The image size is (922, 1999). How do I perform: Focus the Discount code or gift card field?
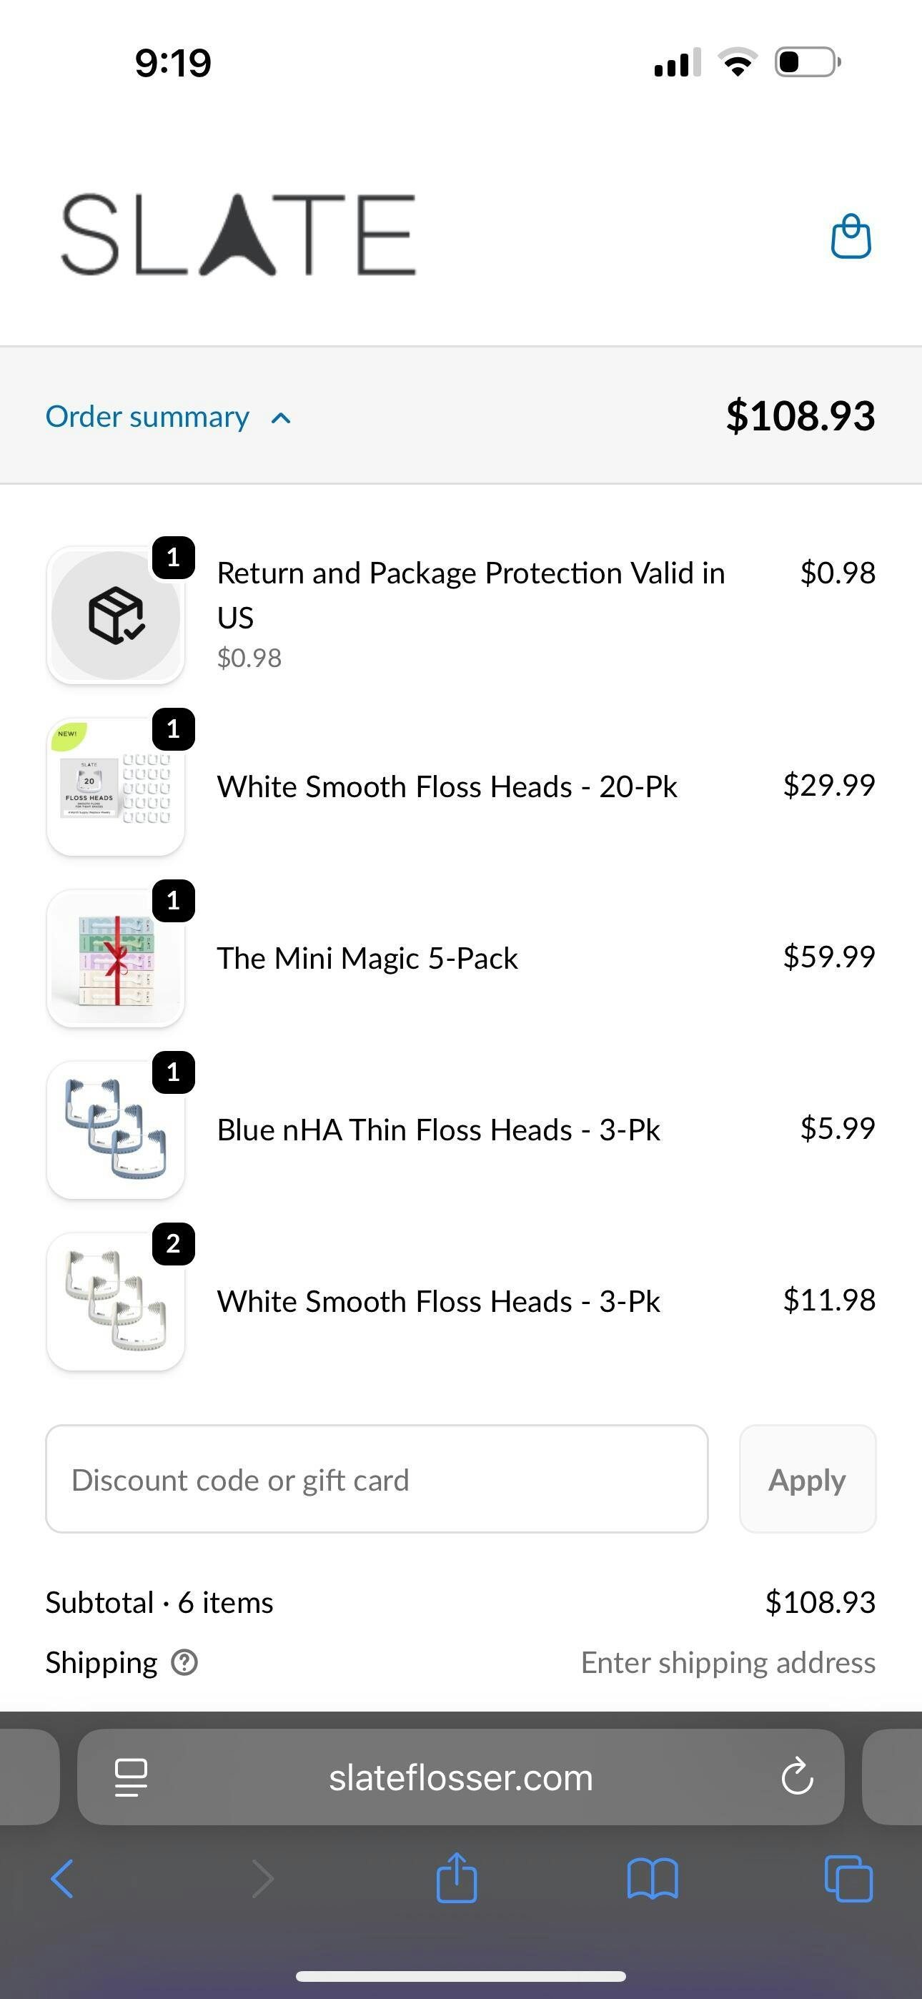(377, 1479)
